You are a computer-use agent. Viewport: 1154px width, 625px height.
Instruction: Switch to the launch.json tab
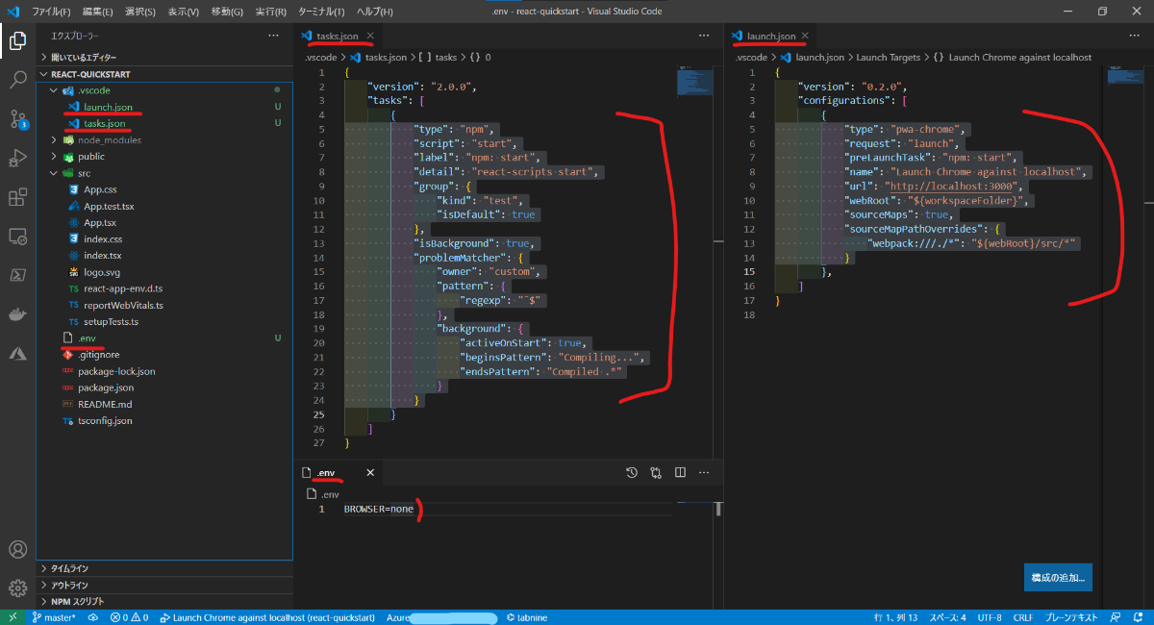coord(771,36)
